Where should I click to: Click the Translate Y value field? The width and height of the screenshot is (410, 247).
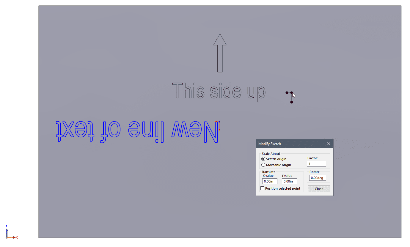click(x=289, y=181)
